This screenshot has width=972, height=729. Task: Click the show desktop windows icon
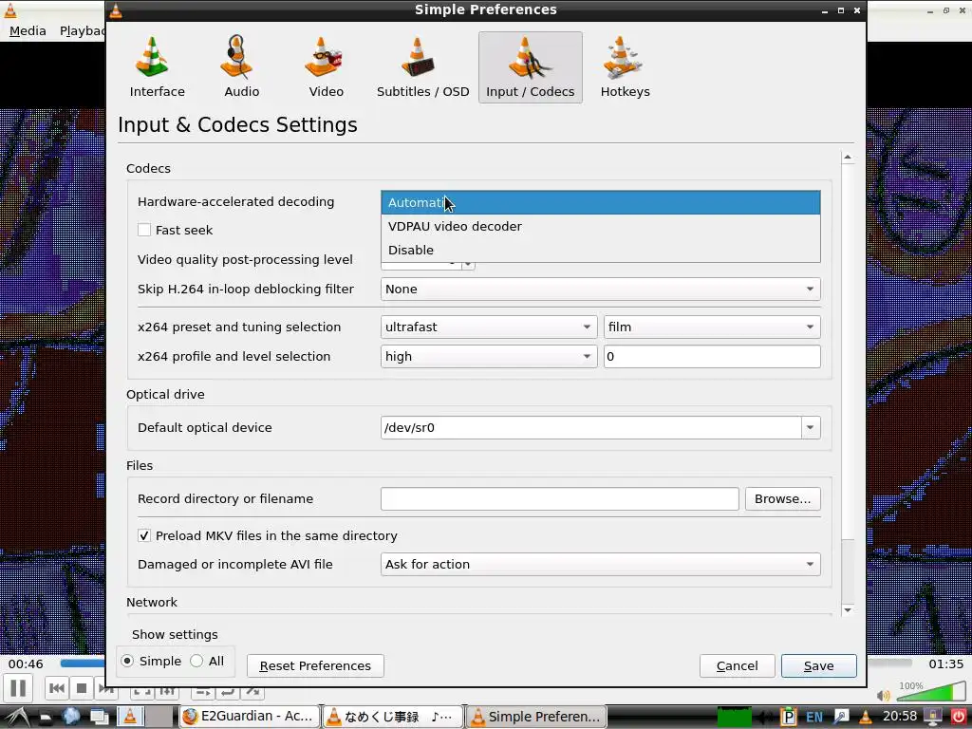99,718
